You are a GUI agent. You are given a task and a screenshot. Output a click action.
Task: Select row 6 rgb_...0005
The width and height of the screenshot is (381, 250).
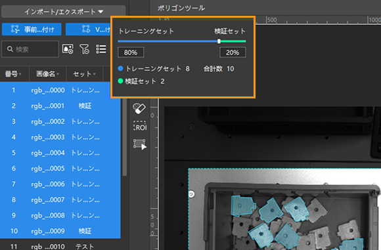tap(60, 169)
